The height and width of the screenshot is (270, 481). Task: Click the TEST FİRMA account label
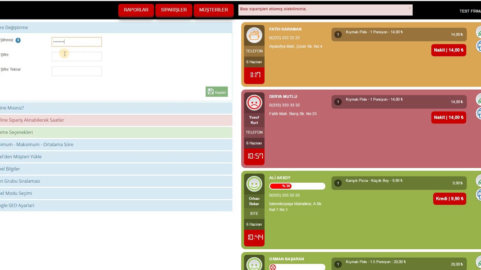pos(470,11)
